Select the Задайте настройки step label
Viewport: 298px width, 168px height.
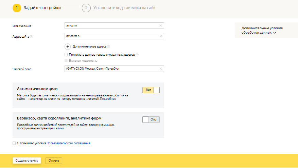click(x=42, y=8)
